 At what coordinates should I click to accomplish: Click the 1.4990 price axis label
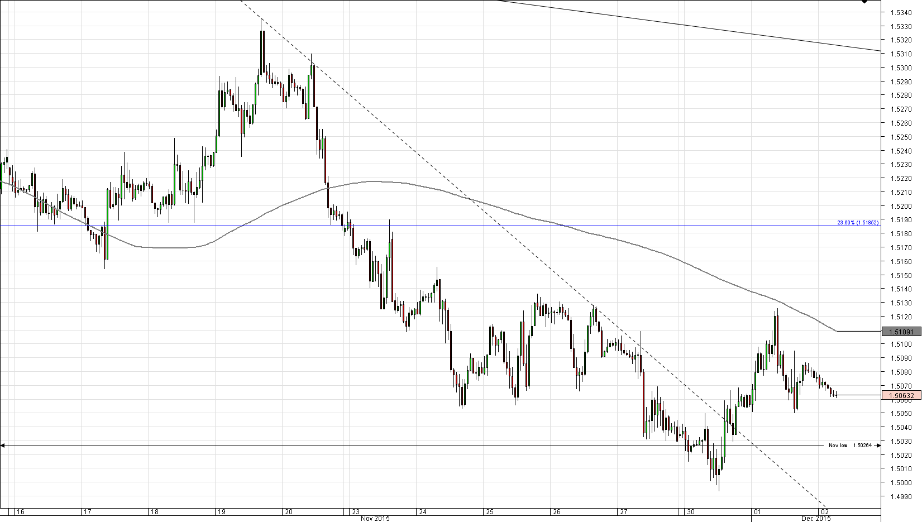pyautogui.click(x=902, y=497)
